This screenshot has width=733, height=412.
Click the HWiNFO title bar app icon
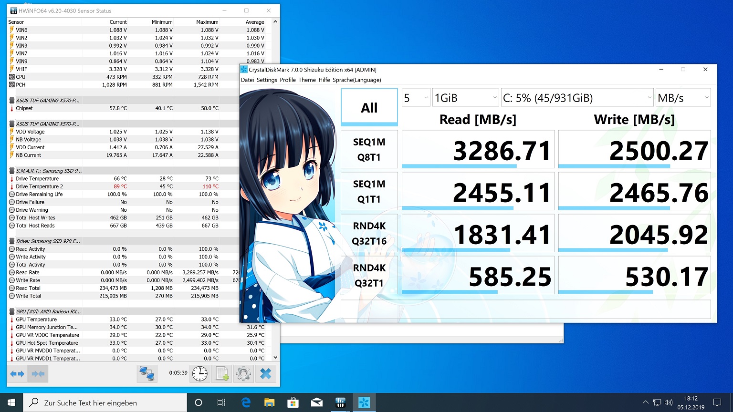coord(13,10)
